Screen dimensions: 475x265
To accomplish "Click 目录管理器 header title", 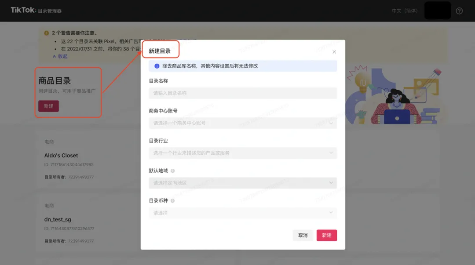I will (50, 11).
